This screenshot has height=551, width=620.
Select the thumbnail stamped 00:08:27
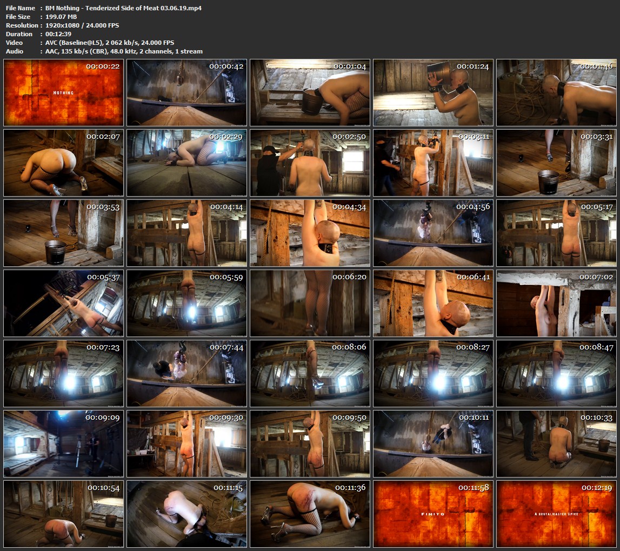(434, 373)
